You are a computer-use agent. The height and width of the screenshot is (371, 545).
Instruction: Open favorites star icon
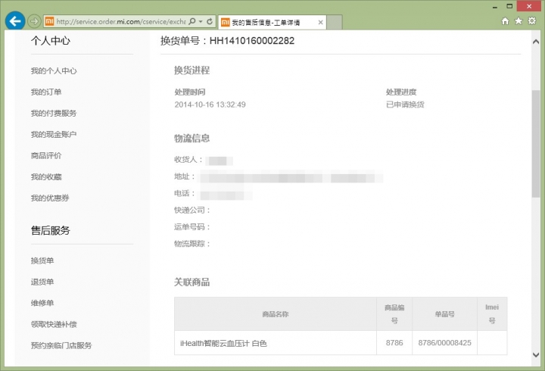click(x=519, y=21)
